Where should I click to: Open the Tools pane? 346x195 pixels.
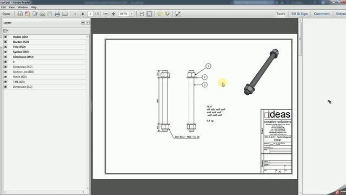(281, 14)
